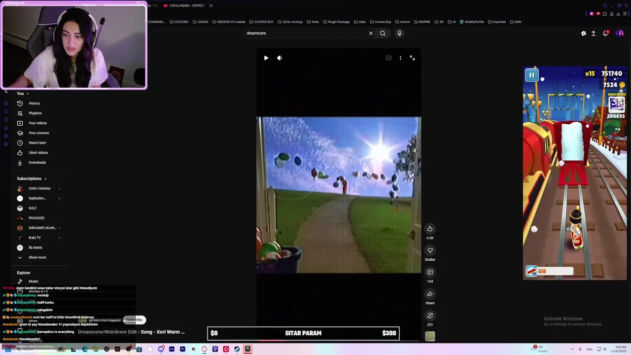Open Downloads in the sidebar
This screenshot has height=355, width=631.
click(37, 162)
